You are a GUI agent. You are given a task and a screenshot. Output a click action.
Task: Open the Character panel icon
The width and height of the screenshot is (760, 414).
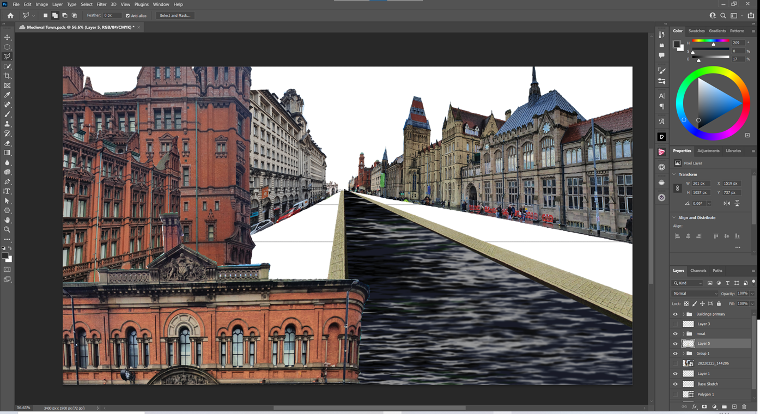[661, 96]
